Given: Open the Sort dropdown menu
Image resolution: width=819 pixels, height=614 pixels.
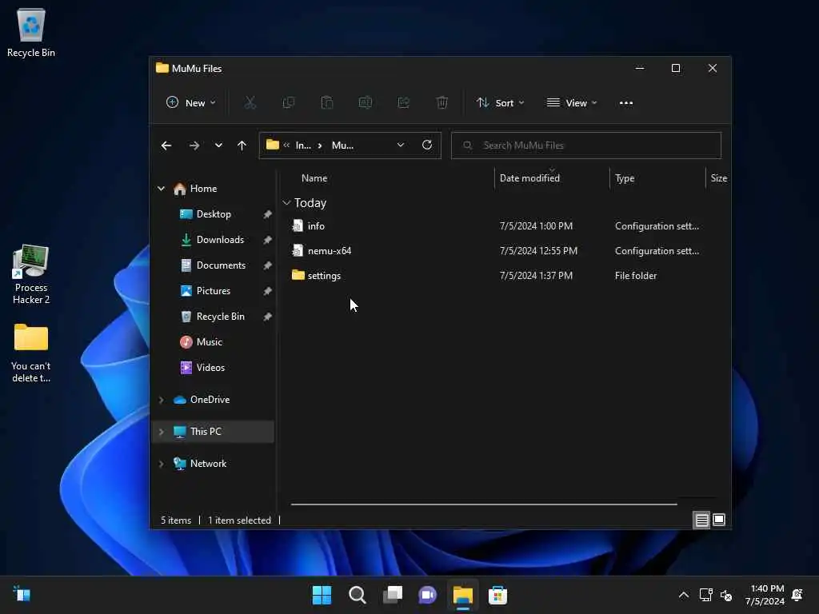Looking at the screenshot, I should (x=500, y=103).
